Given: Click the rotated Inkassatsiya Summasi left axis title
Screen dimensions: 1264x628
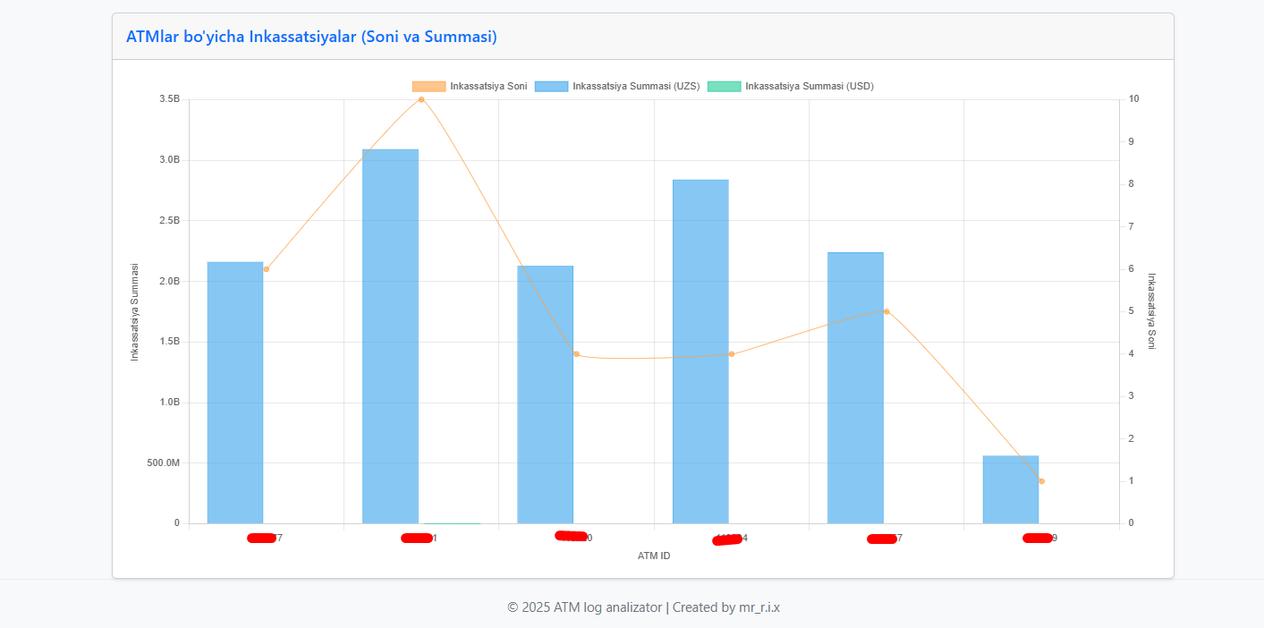Looking at the screenshot, I should [135, 311].
